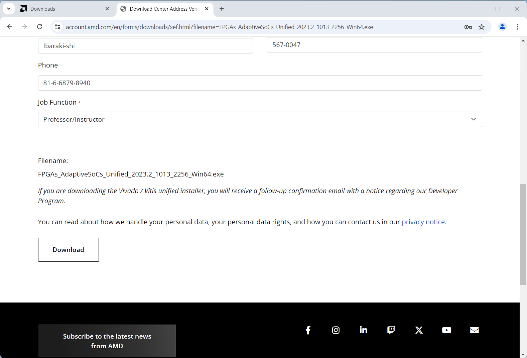
Task: Open a new browser tab
Action: 222,9
